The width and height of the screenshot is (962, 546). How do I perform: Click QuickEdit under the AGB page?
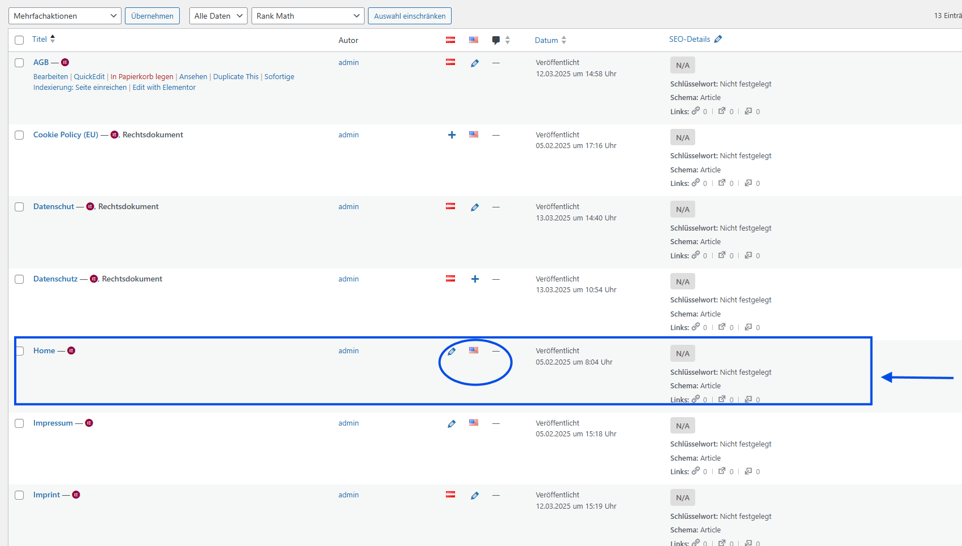(89, 77)
